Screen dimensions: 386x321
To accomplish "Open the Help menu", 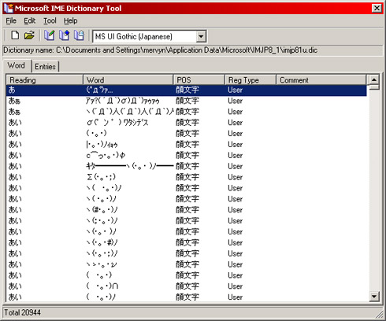I will [x=70, y=20].
